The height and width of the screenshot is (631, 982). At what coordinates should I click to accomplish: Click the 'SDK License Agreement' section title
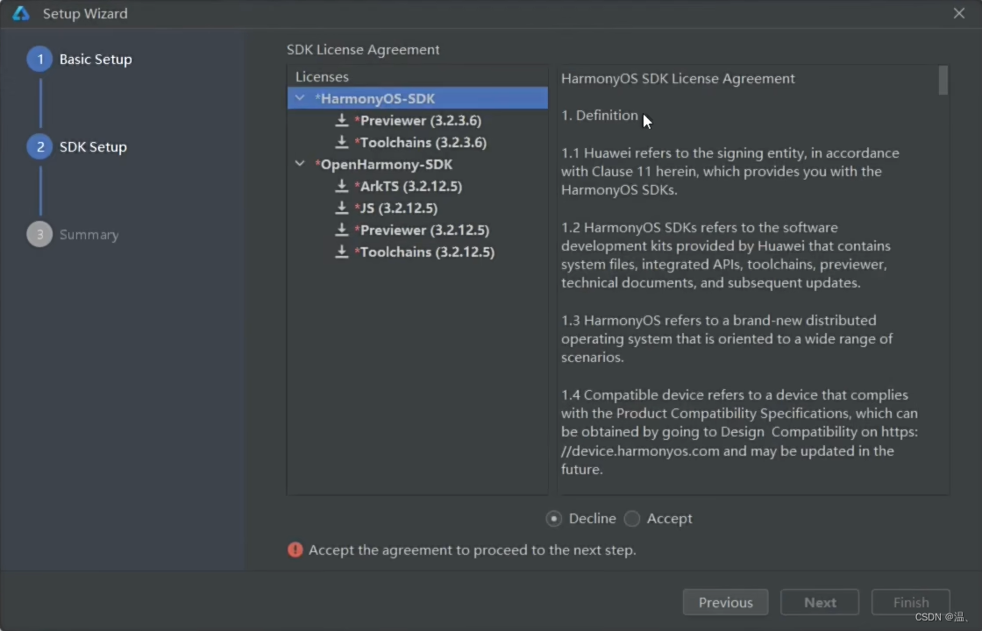(363, 49)
